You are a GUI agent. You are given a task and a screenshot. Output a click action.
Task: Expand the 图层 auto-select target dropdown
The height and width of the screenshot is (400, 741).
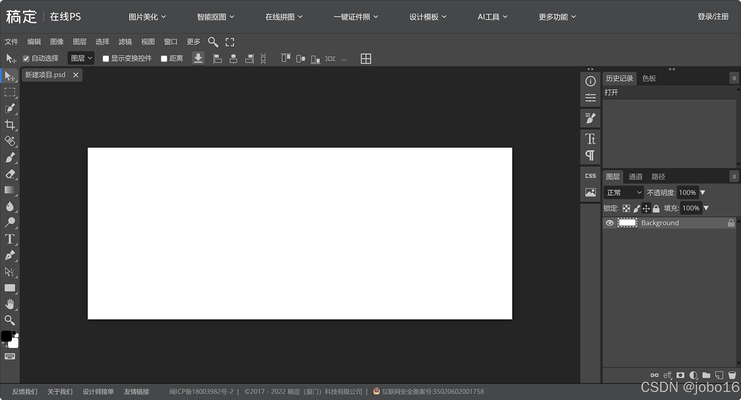pyautogui.click(x=81, y=58)
